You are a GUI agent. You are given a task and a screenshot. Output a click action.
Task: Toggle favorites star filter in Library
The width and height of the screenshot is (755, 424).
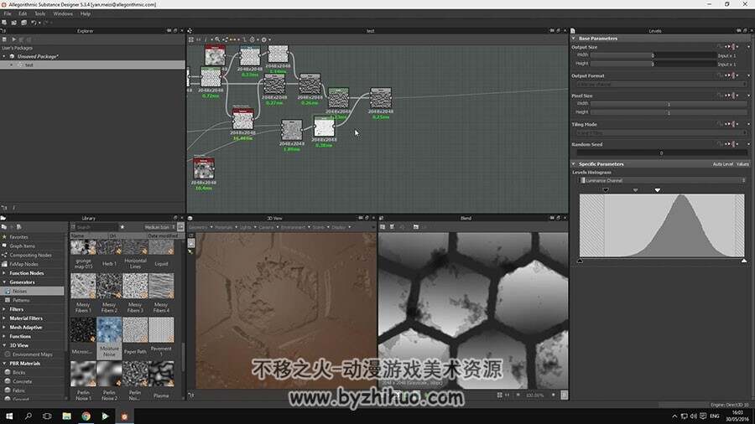[122, 227]
